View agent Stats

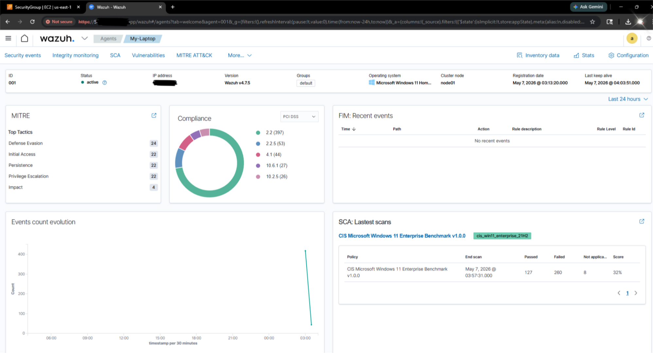pos(584,55)
